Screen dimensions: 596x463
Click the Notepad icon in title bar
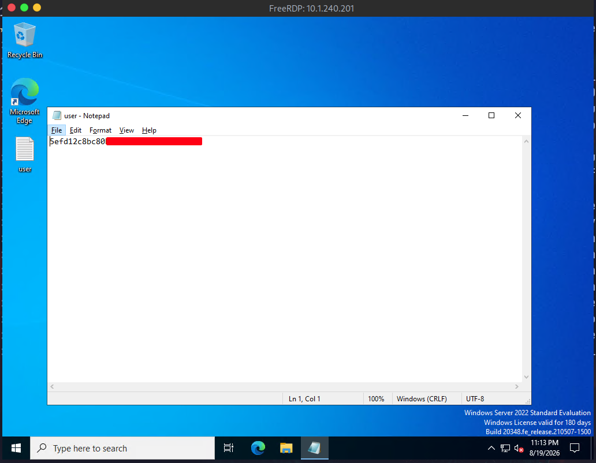[57, 115]
